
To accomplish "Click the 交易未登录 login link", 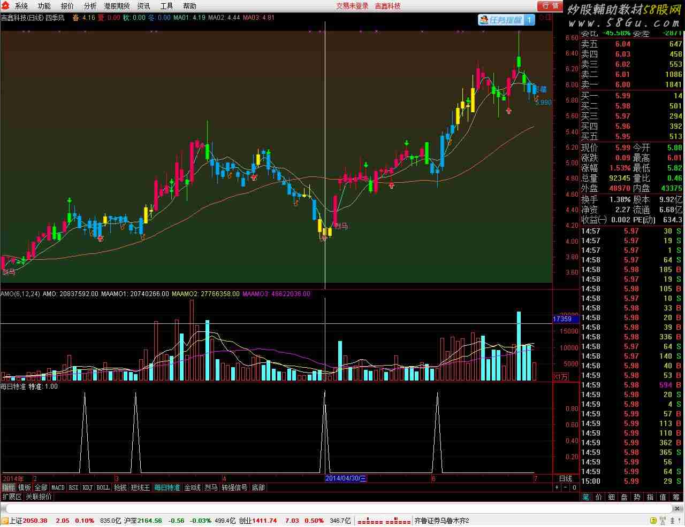I will pos(352,6).
